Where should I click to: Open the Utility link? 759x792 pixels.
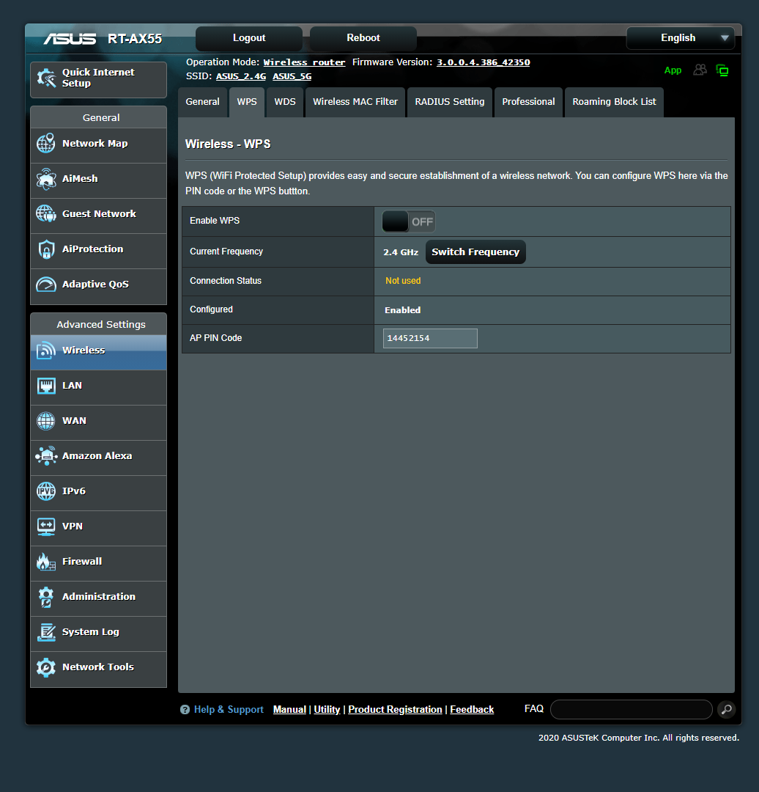[x=327, y=709]
